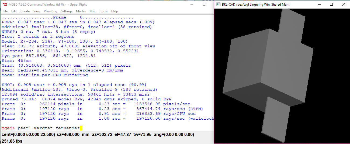This screenshot has height=144, width=350.
Task: Open the Tools menu
Action: pos(104,11)
